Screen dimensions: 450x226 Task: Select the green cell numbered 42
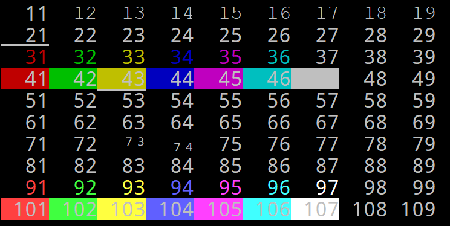click(x=73, y=79)
